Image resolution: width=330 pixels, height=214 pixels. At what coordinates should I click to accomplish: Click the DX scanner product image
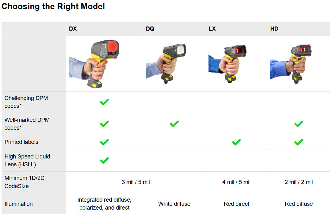(x=94, y=64)
